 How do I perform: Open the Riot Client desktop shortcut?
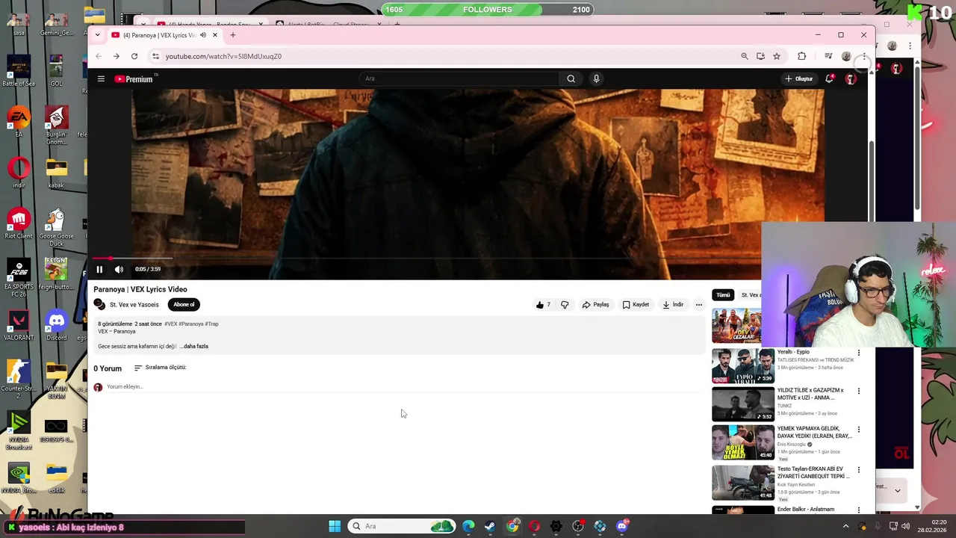[19, 223]
